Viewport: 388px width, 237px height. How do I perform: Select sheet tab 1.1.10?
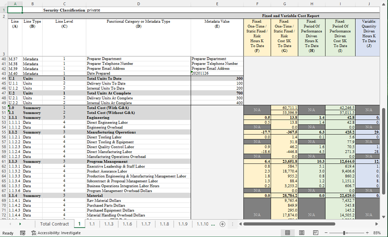point(203,224)
